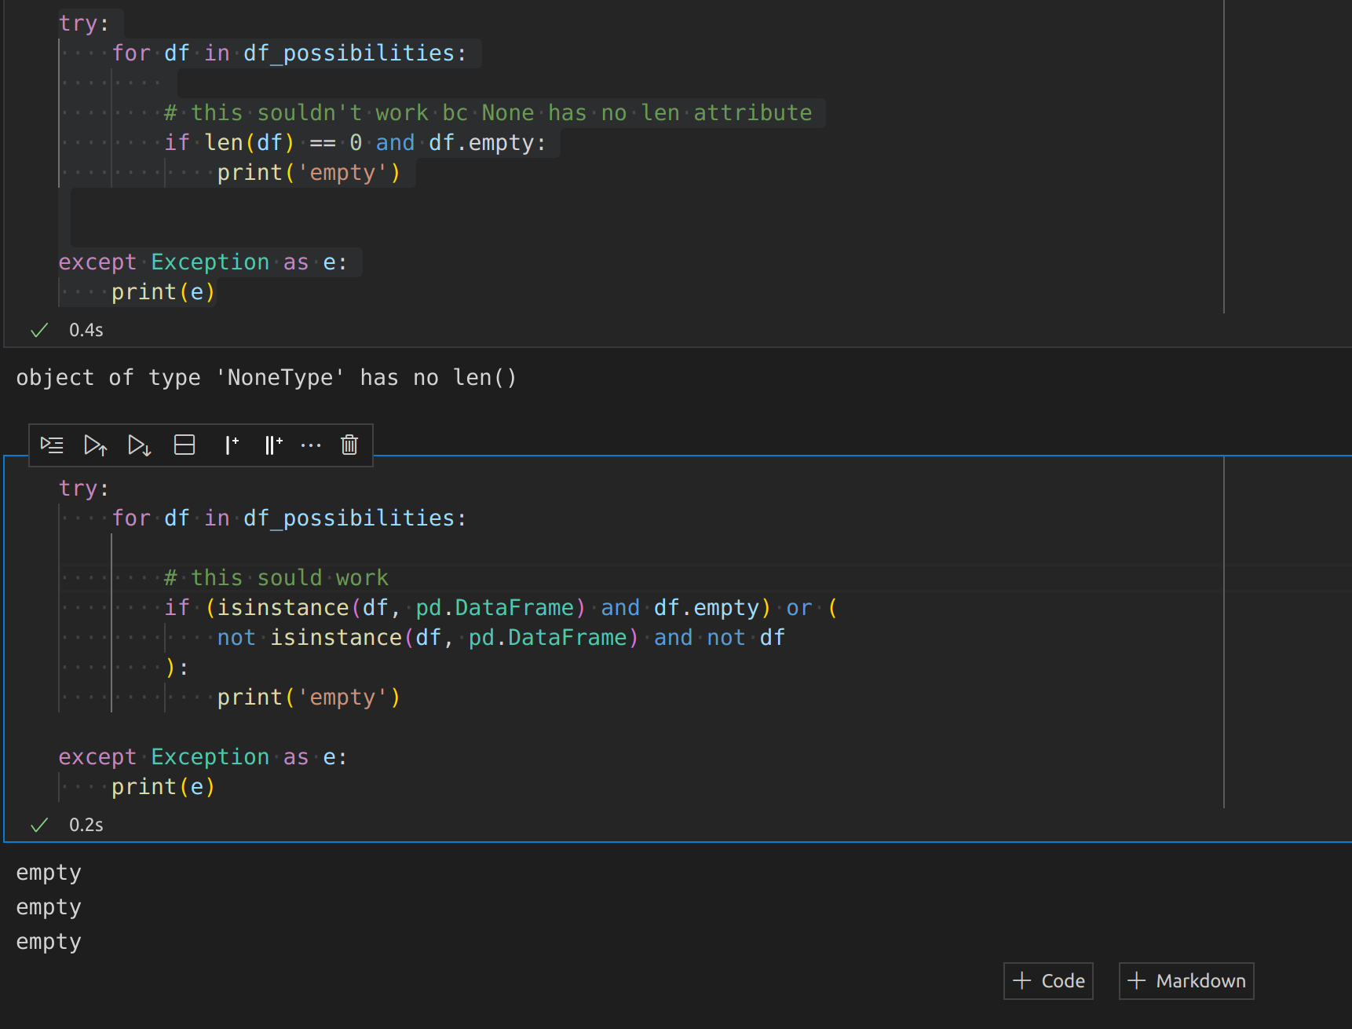Click the '0.2s' execution time label
The height and width of the screenshot is (1029, 1352).
(86, 825)
